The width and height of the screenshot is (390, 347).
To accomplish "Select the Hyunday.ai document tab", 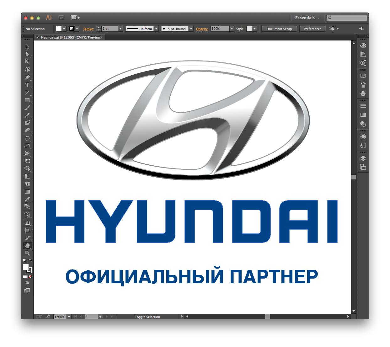I will pyautogui.click(x=71, y=37).
